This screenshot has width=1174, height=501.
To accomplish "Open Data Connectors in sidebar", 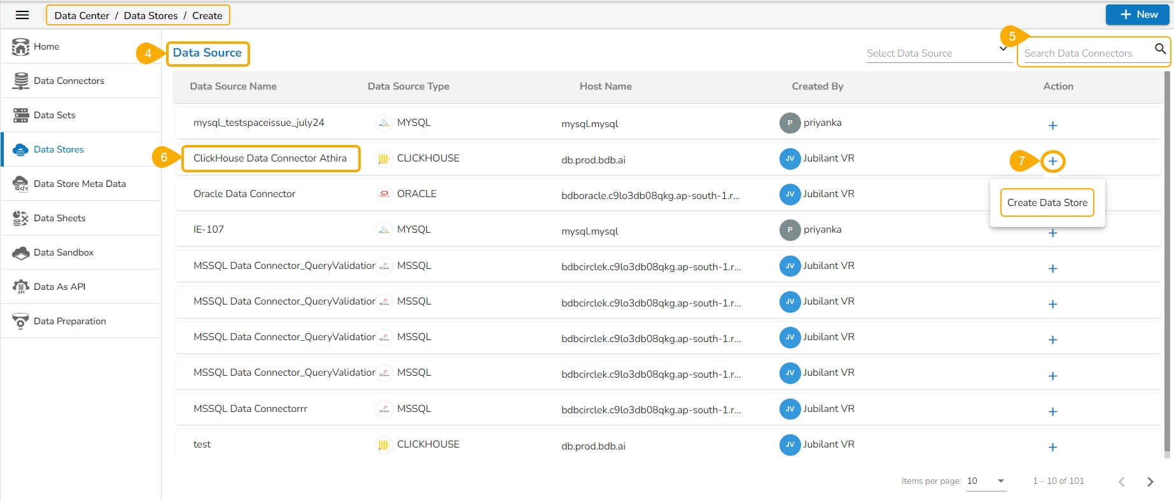I will (69, 81).
